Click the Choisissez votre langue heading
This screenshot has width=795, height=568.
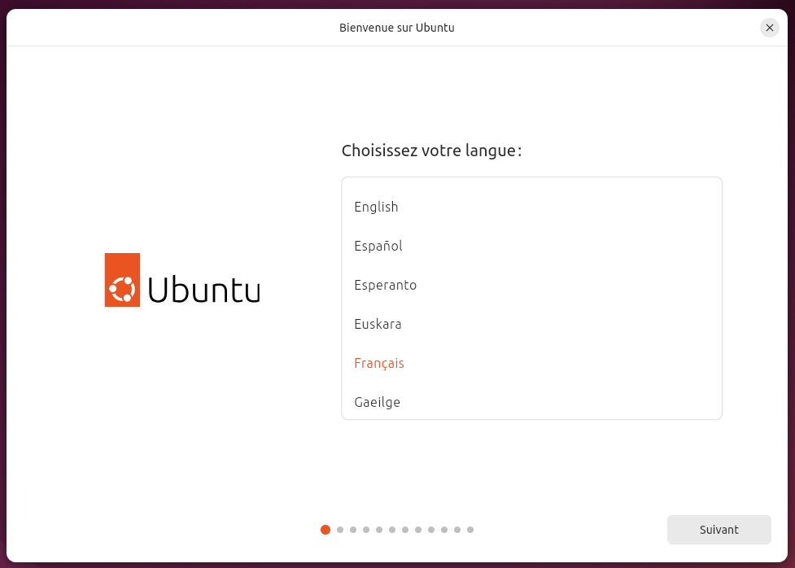(x=431, y=151)
